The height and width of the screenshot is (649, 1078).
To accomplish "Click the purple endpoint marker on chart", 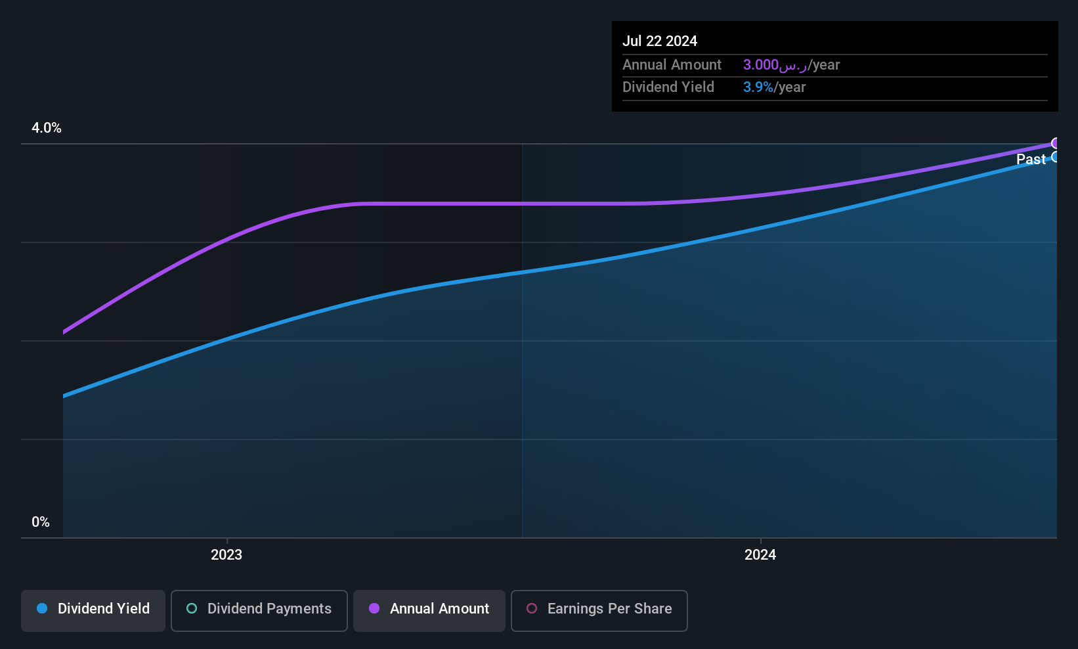I will coord(1056,143).
